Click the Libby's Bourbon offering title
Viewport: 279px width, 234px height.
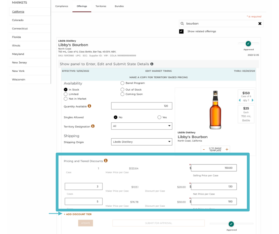click(73, 45)
